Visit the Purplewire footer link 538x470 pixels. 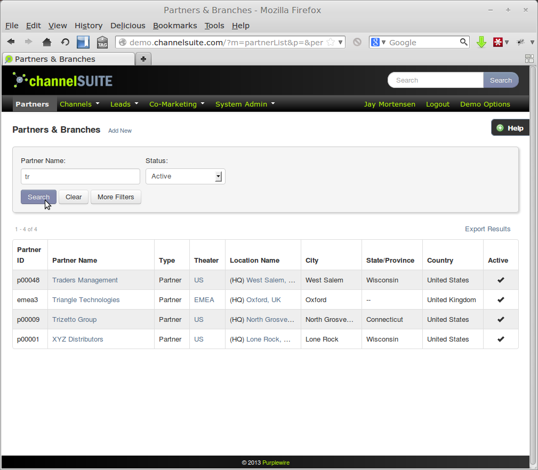point(276,463)
